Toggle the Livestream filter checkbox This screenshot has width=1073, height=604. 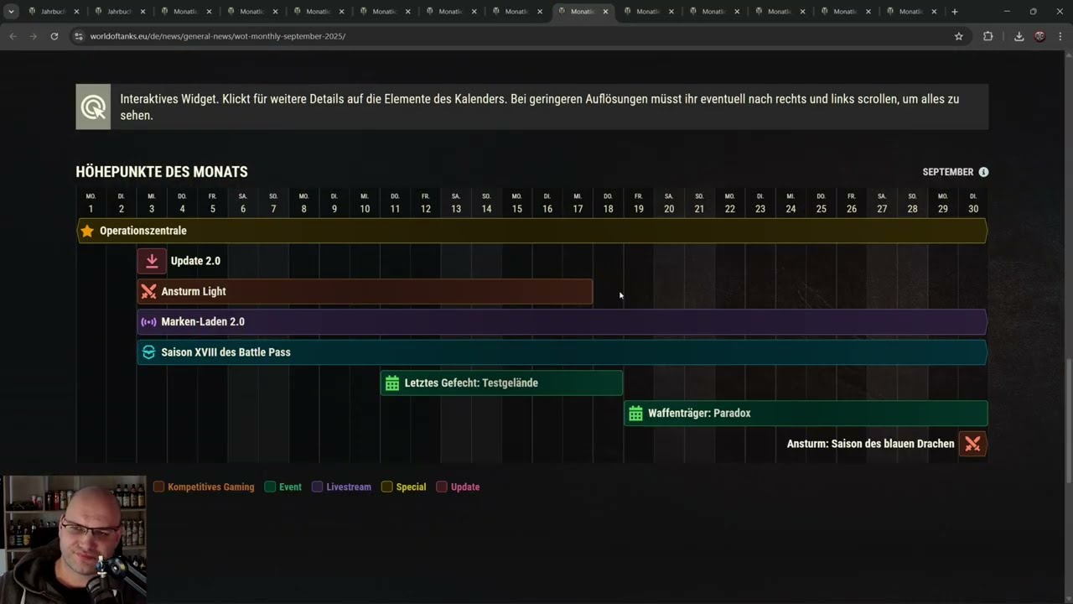pyautogui.click(x=317, y=487)
